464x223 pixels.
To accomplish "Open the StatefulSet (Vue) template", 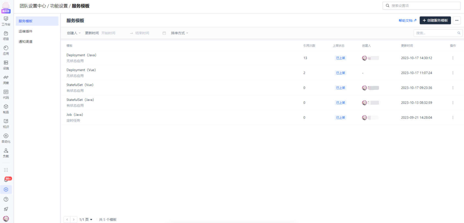I will tap(80, 85).
